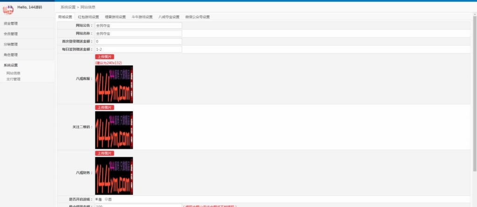This screenshot has width=477, height=207.
Task: Open the 斗牛游戏设置 tab
Action: tap(142, 17)
